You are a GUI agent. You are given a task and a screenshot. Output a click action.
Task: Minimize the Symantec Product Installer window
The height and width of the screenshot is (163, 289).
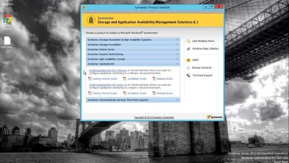coord(206,7)
